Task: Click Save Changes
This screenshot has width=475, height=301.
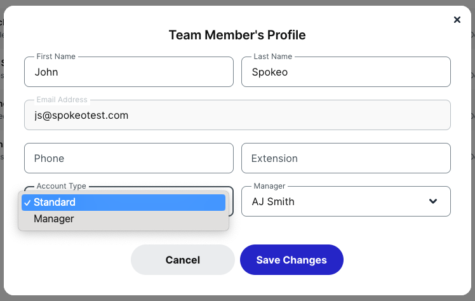Action: click(291, 260)
